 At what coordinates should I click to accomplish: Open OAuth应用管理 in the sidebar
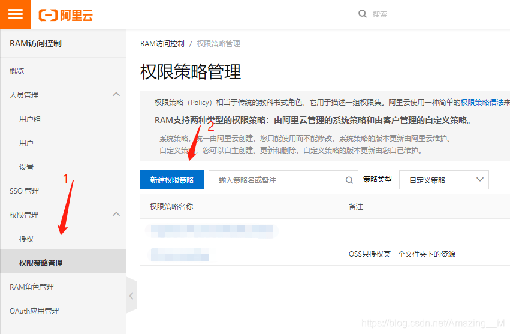pos(34,311)
